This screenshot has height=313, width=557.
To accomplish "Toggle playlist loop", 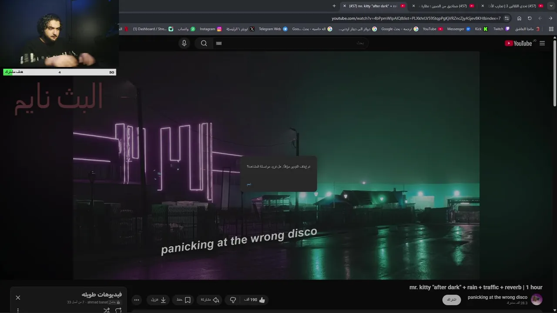I will click(118, 310).
